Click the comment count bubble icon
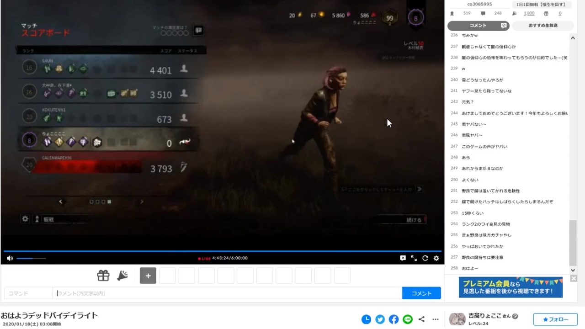The image size is (585, 329). point(483,14)
